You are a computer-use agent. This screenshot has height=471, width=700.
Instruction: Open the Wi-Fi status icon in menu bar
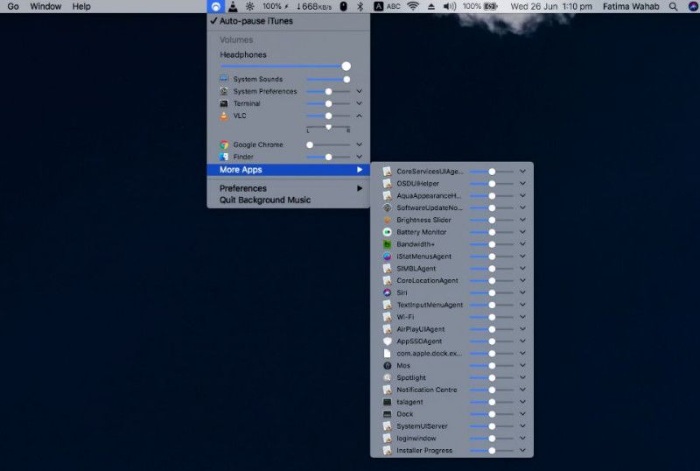[412, 6]
